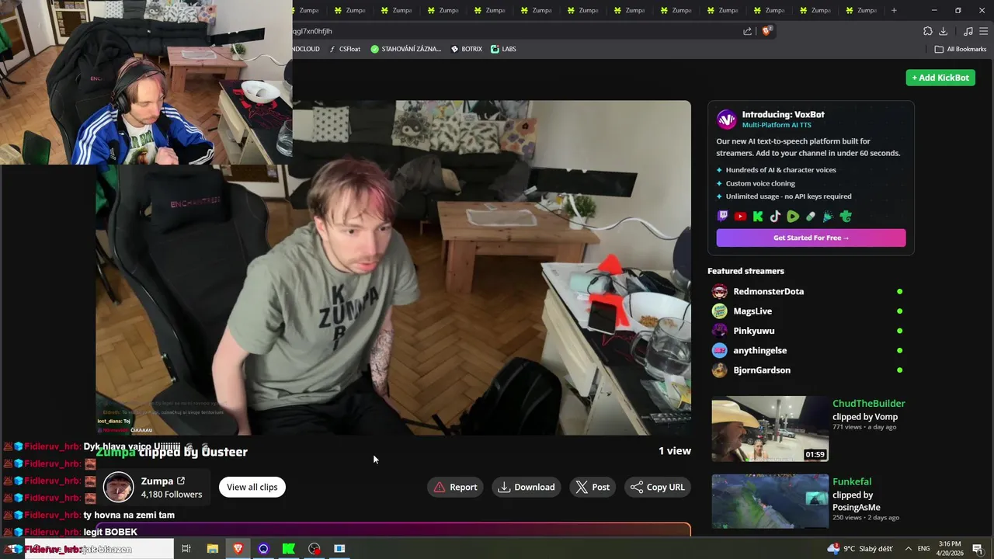Open File Explorer from the taskbar
The height and width of the screenshot is (559, 994).
click(x=212, y=549)
